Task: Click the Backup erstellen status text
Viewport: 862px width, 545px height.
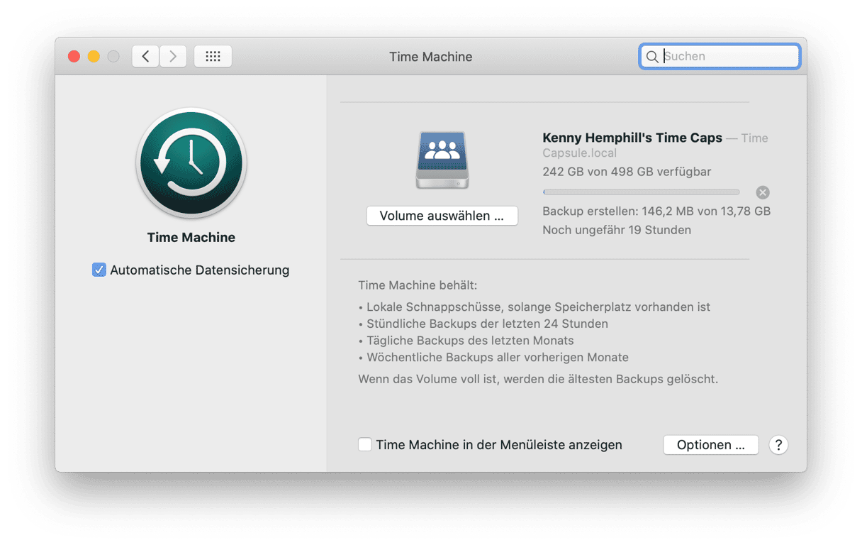Action: 656,211
